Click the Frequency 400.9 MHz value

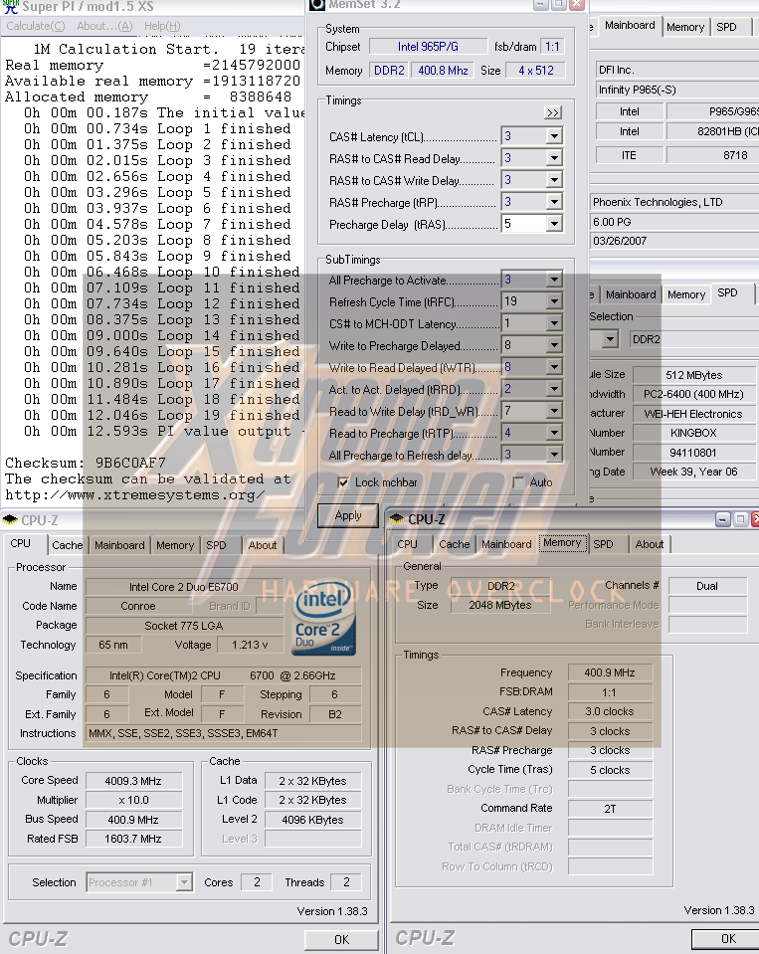coord(610,672)
